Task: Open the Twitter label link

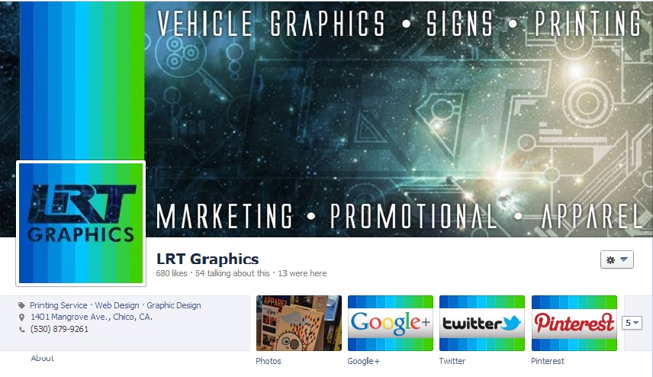Action: click(x=452, y=361)
